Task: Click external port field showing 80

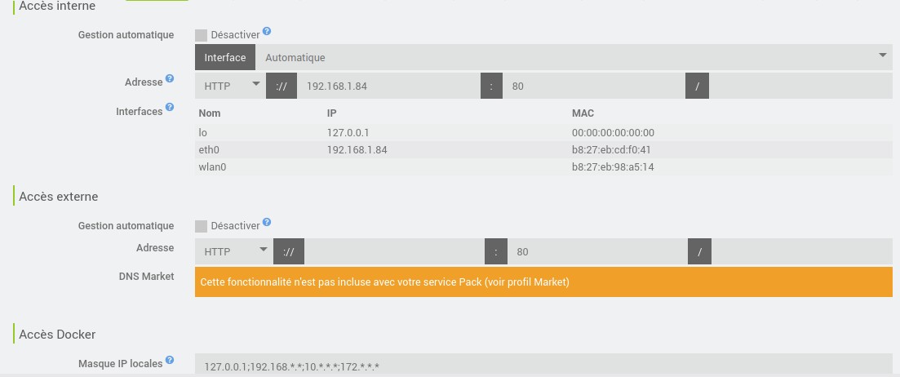Action: click(x=597, y=251)
